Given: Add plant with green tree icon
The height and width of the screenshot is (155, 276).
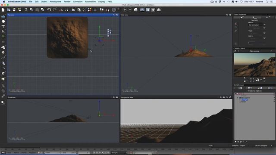Looking at the screenshot, I should pos(3,37).
